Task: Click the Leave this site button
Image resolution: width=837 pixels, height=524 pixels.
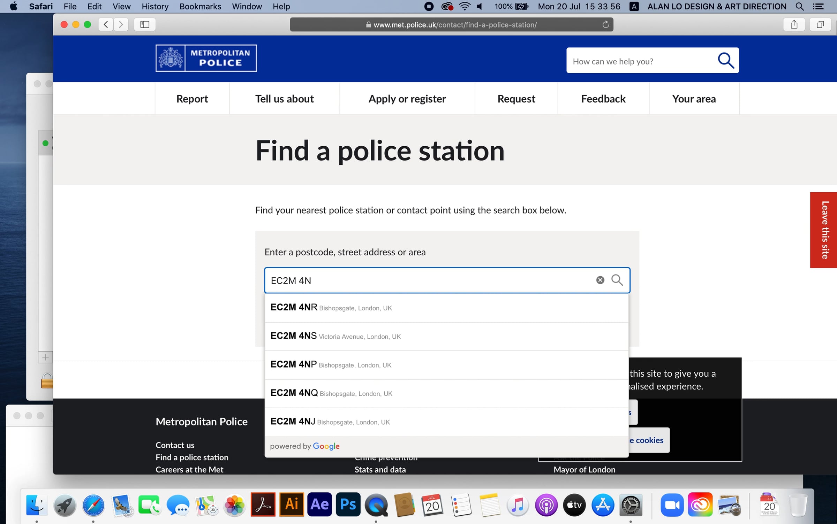Action: coord(824,230)
